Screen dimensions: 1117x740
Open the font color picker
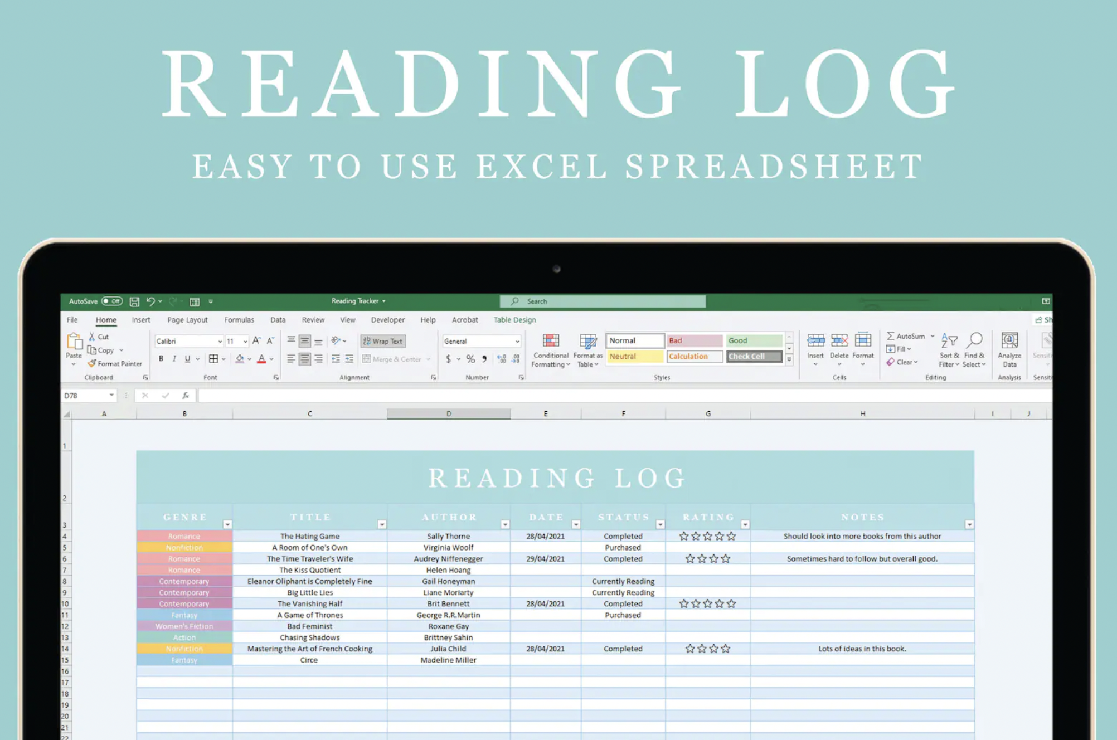tap(269, 360)
